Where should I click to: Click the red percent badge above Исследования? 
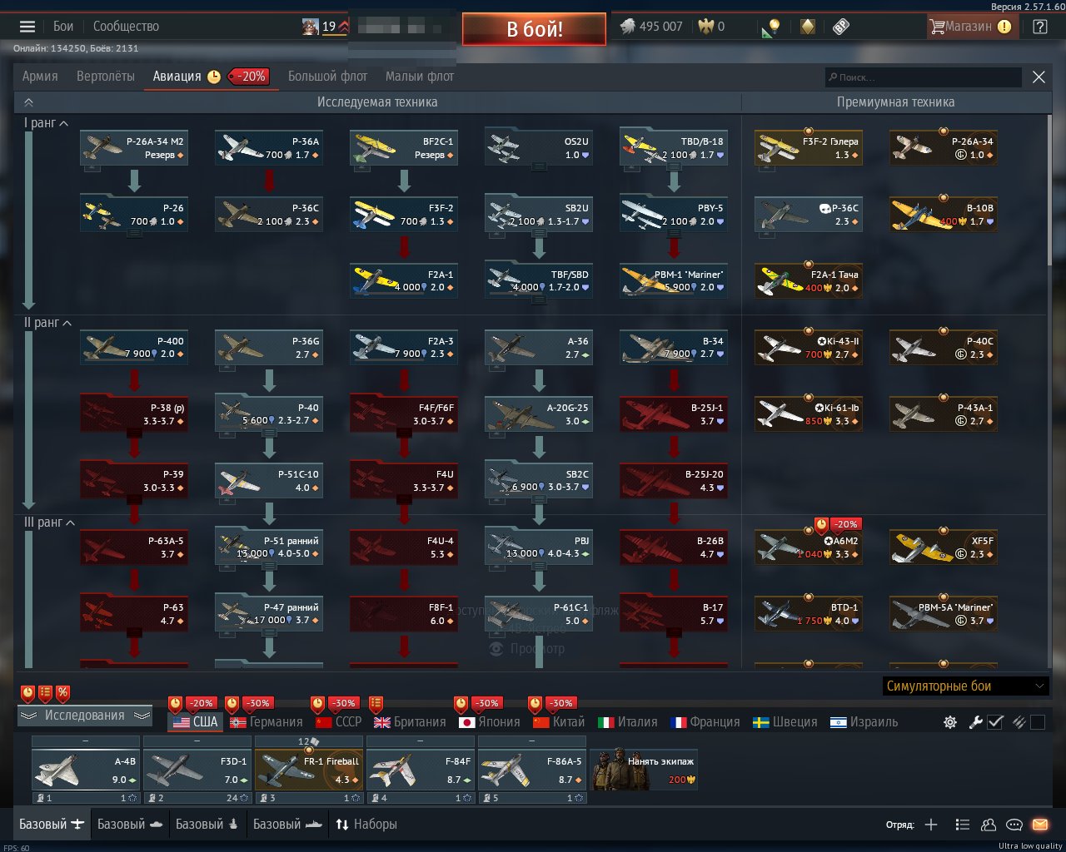pos(62,692)
